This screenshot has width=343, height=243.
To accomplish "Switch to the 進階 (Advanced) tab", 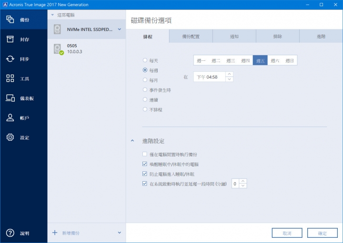I will pos(321,36).
